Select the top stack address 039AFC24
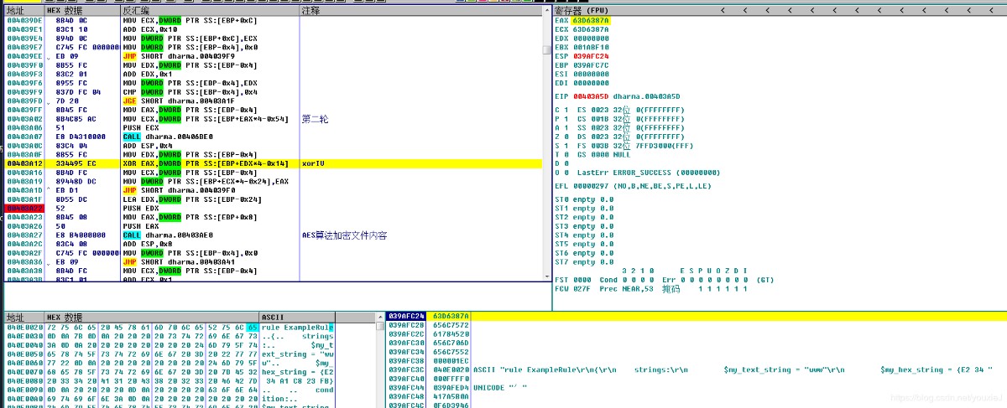This screenshot has width=1007, height=408. coord(406,316)
